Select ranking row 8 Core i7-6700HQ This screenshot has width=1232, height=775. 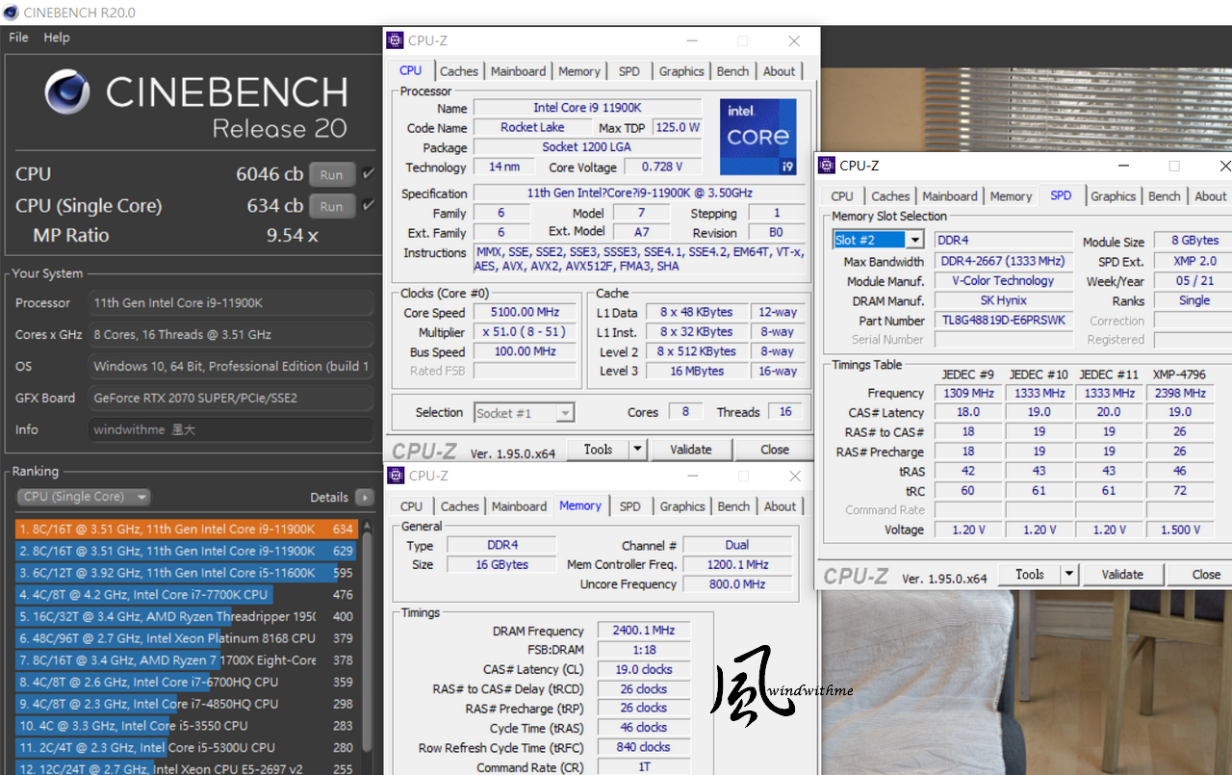(187, 682)
